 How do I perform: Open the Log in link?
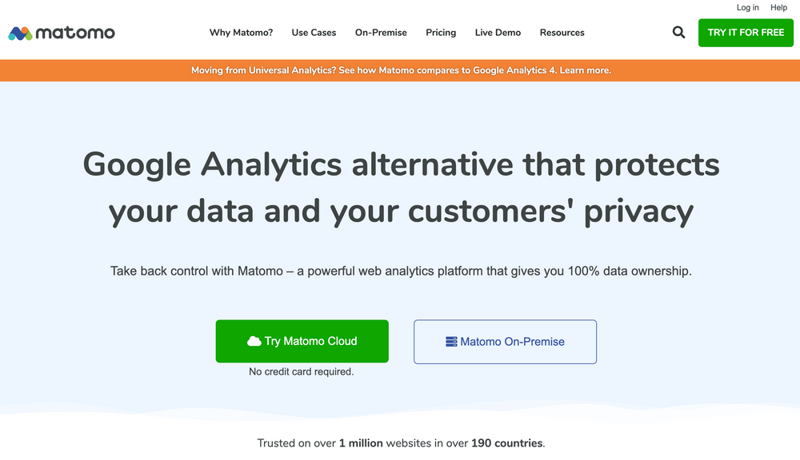point(746,7)
